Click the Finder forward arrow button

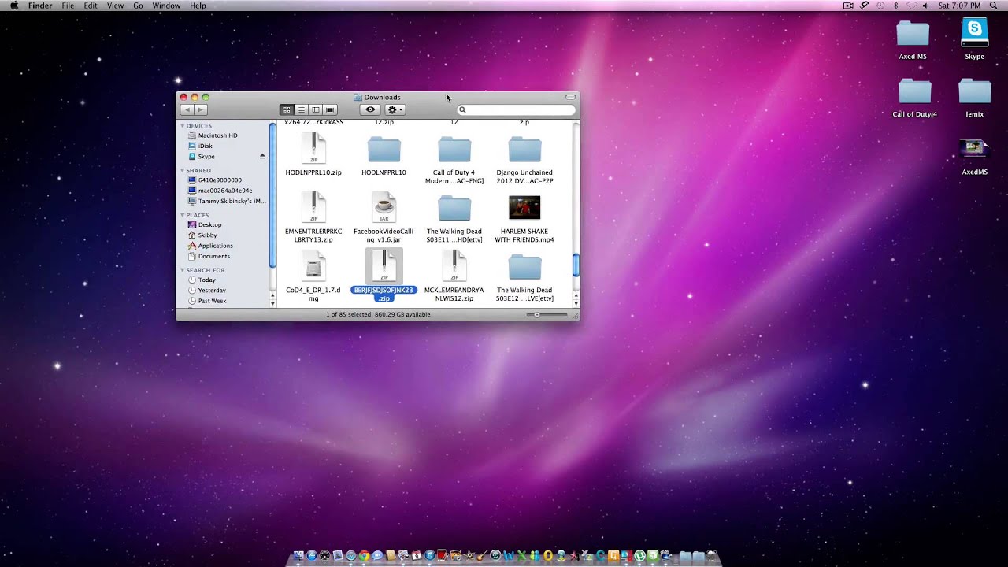click(x=201, y=109)
